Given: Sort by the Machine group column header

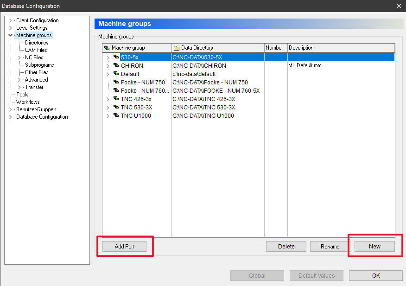Looking at the screenshot, I should (137, 48).
